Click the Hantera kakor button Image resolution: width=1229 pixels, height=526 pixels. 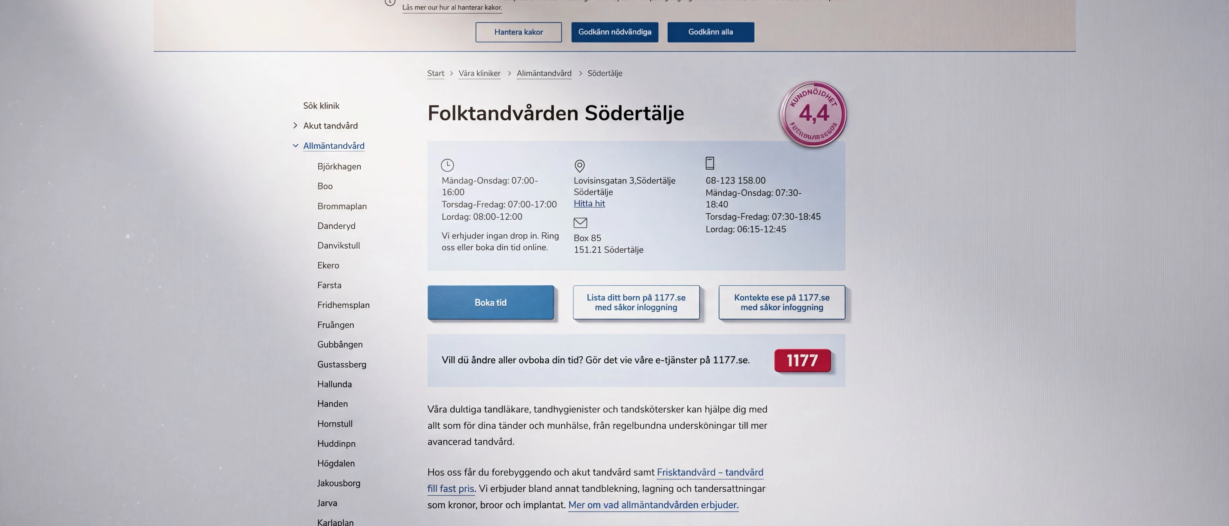point(518,32)
